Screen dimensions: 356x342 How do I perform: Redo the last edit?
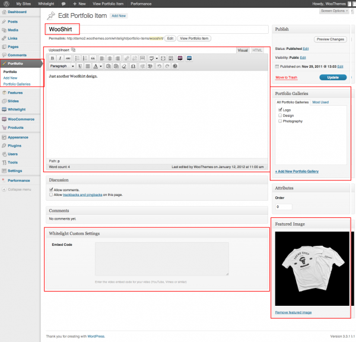point(167,66)
